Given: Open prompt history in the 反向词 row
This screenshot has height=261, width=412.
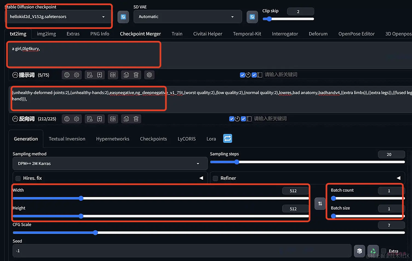Looking at the screenshot, I should [90, 119].
